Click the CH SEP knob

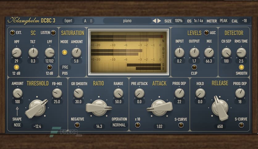click(x=226, y=53)
